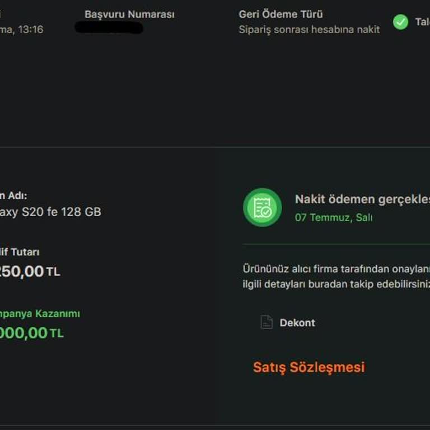This screenshot has width=430, height=430.
Task: Click the green checkmark status icon
Action: [400, 22]
